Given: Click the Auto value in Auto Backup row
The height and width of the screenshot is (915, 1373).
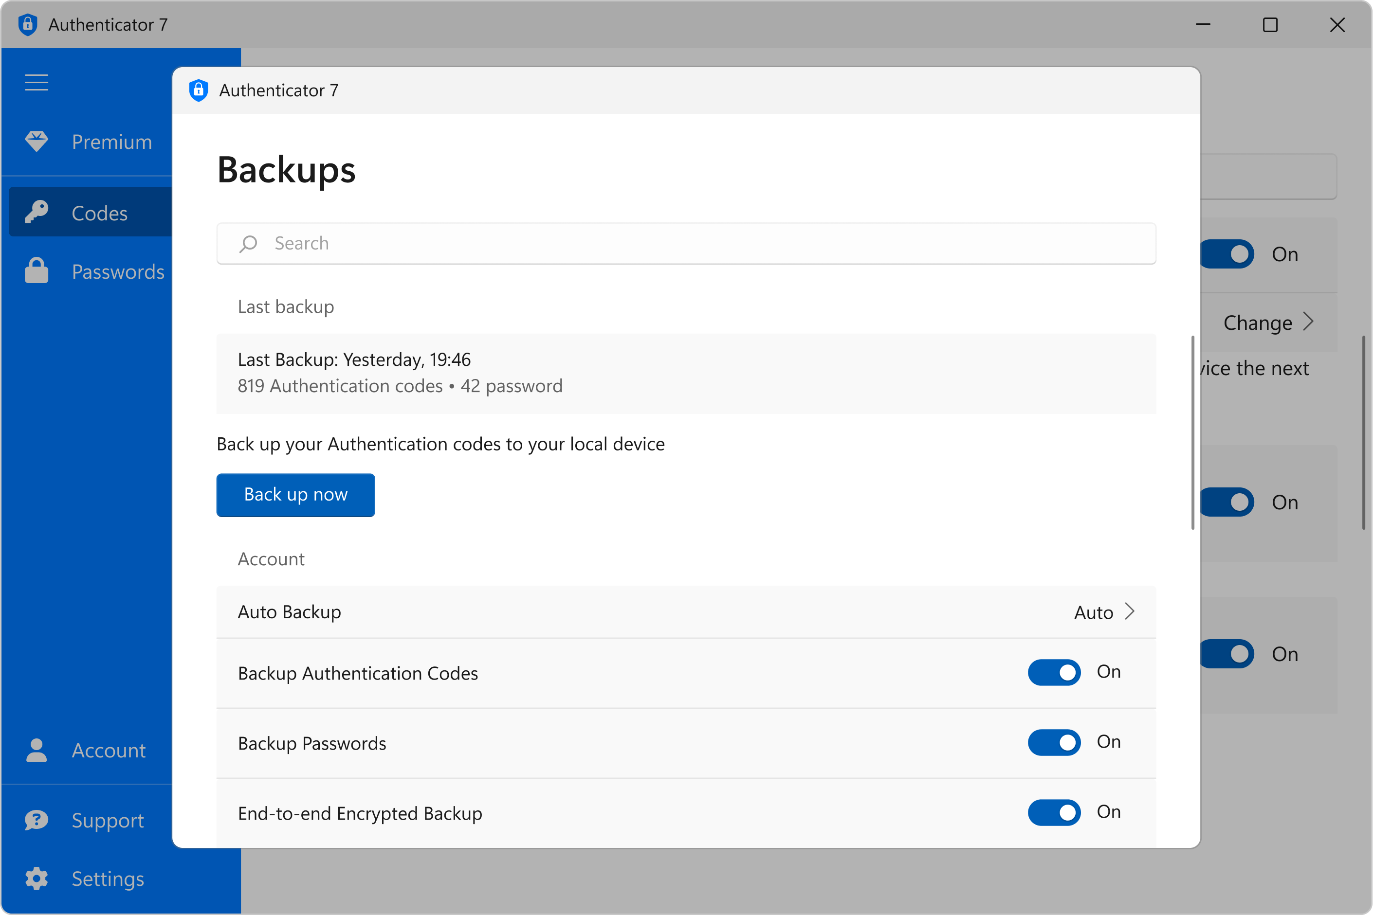Looking at the screenshot, I should pos(1093,612).
